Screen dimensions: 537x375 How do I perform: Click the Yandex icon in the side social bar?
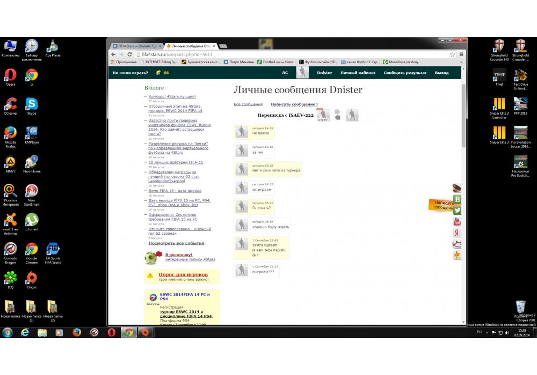click(457, 233)
